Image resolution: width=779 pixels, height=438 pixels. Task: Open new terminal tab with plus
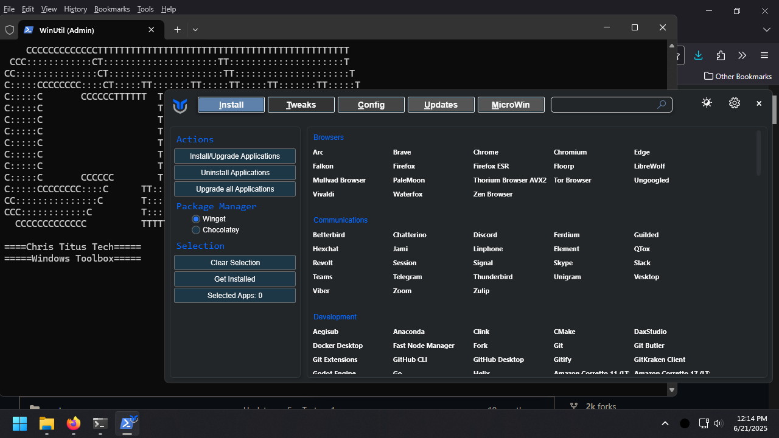[x=177, y=29]
